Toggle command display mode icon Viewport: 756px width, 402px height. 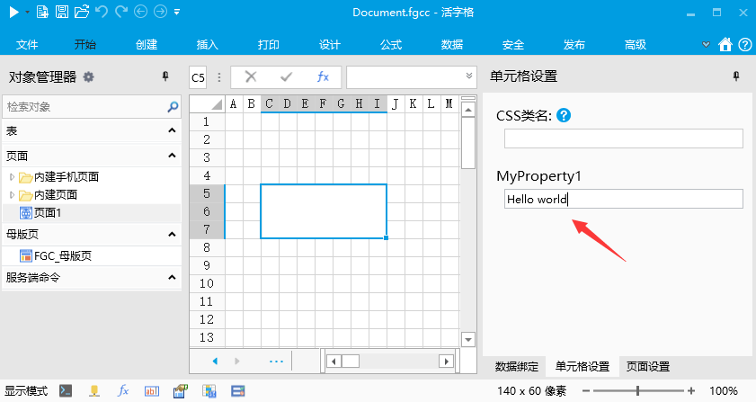pyautogui.click(x=66, y=391)
